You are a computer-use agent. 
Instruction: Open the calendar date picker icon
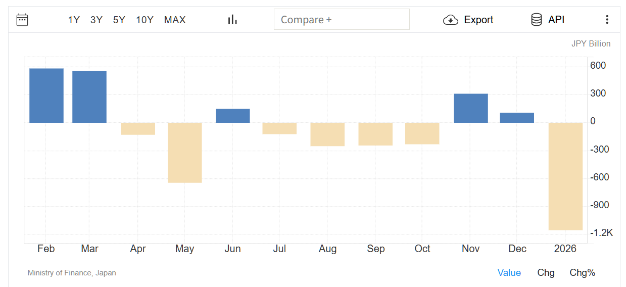(x=22, y=20)
